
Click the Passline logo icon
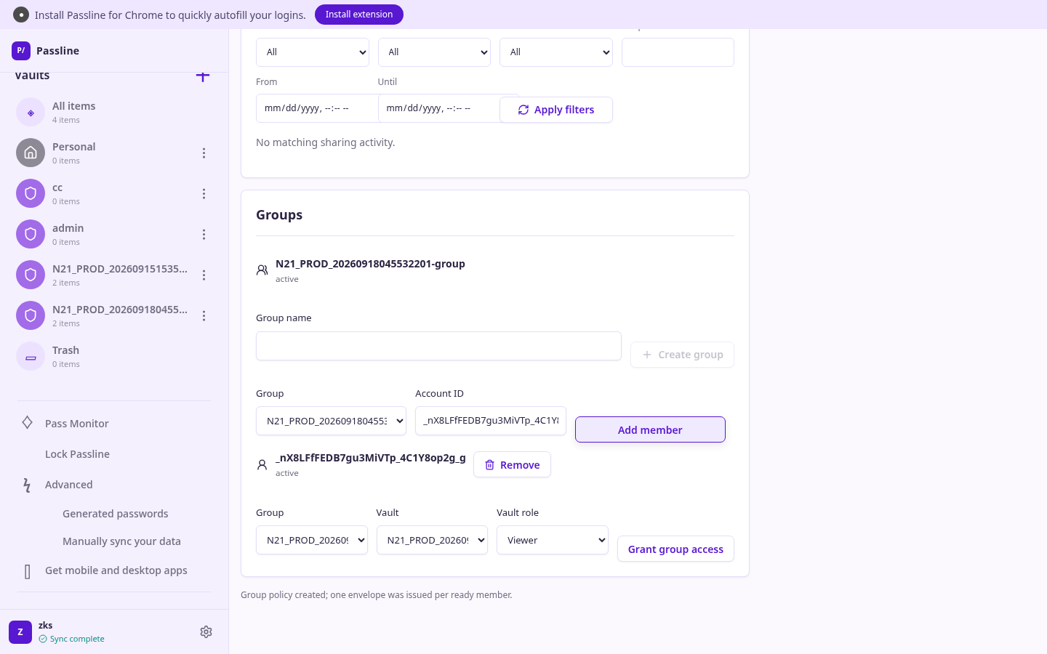point(21,51)
